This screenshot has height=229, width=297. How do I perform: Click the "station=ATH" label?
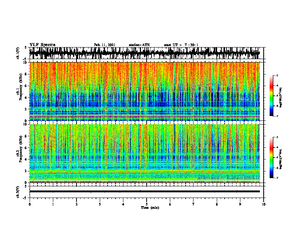(x=139, y=45)
